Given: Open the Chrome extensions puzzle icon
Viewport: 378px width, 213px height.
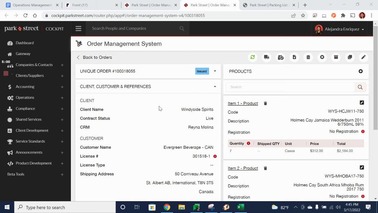Looking at the screenshot, I should pos(343,15).
